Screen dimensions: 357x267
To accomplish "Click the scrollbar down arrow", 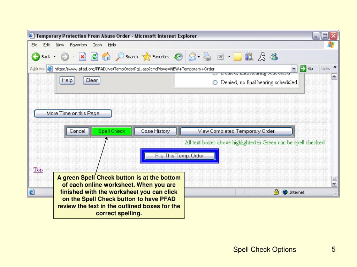I will [x=334, y=184].
